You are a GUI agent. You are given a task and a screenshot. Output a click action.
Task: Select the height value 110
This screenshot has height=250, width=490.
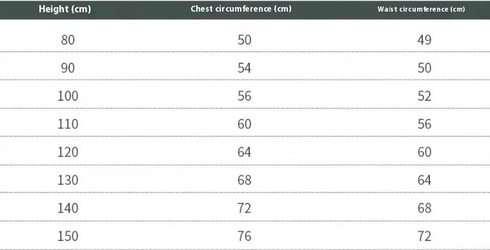(68, 124)
